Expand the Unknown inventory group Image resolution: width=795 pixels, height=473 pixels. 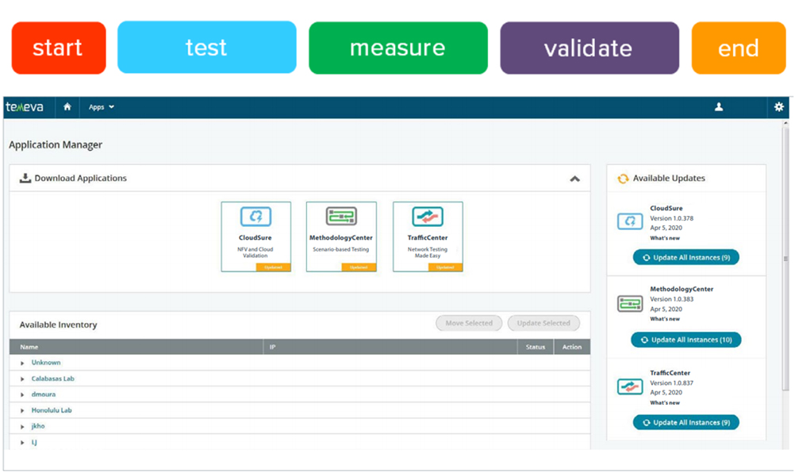(23, 363)
